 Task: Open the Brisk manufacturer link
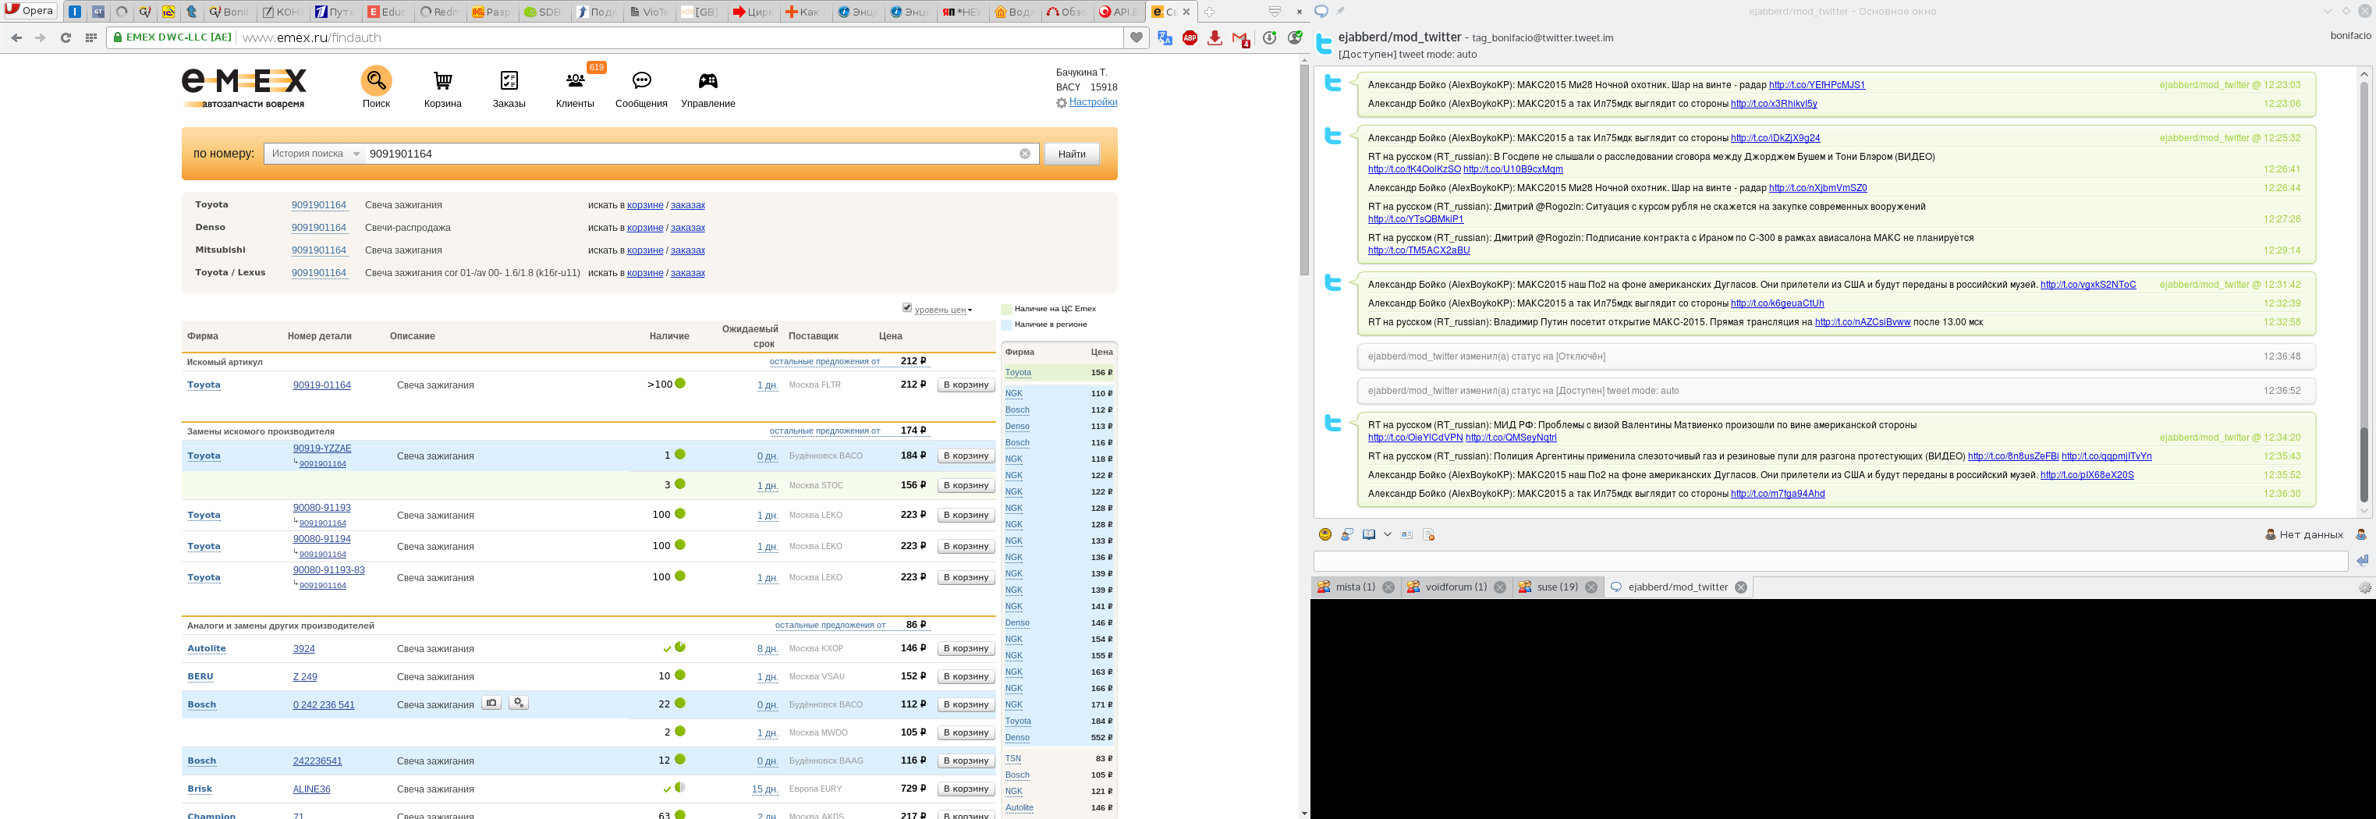click(x=199, y=789)
